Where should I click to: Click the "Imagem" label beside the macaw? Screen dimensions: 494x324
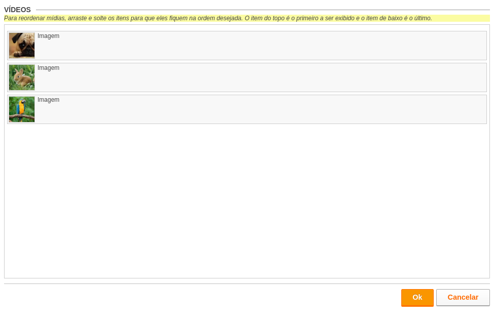point(48,100)
